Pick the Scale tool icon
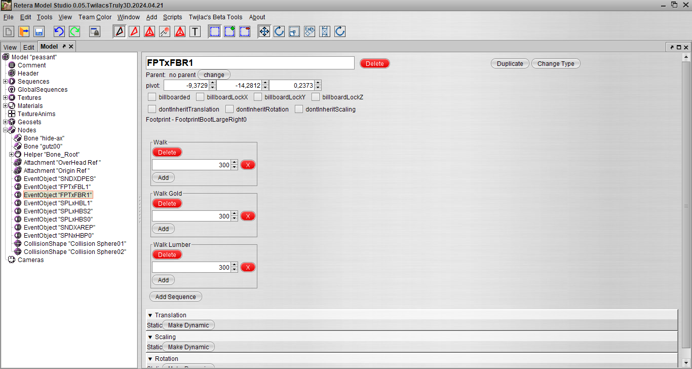The image size is (692, 369). tap(294, 31)
